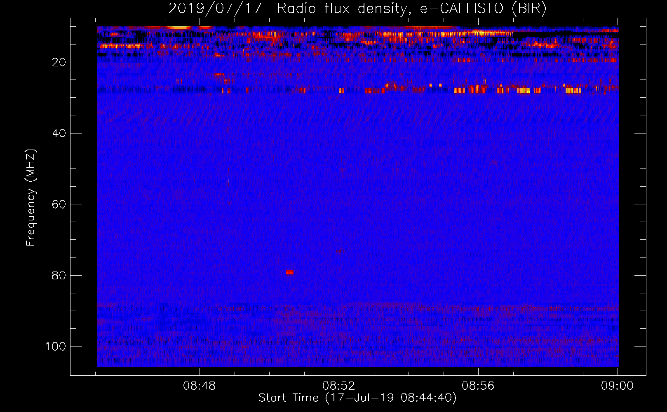This screenshot has width=667, height=412.
Task: Click the 'Frequency (MHZ)' y-axis label
Action: coord(31,198)
